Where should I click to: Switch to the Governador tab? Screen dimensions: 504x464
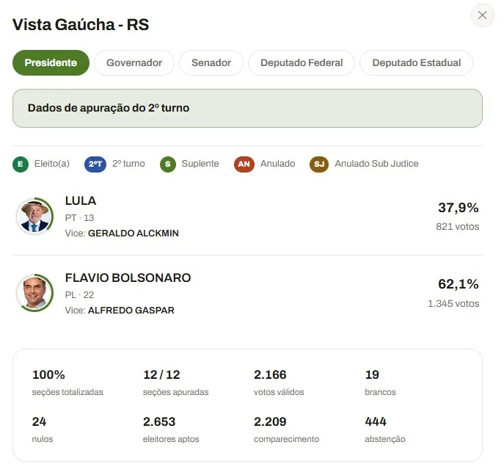pyautogui.click(x=134, y=62)
